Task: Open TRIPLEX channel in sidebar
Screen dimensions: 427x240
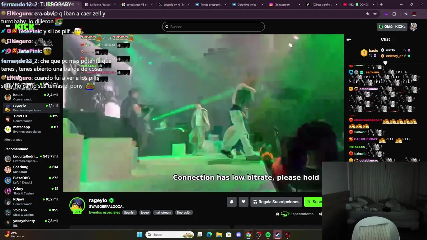Action: [x=31, y=118]
